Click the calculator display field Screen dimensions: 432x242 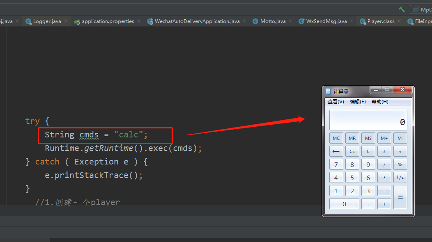pyautogui.click(x=368, y=120)
